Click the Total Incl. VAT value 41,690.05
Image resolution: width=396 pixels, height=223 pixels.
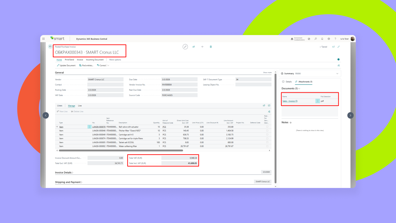pyautogui.click(x=179, y=163)
